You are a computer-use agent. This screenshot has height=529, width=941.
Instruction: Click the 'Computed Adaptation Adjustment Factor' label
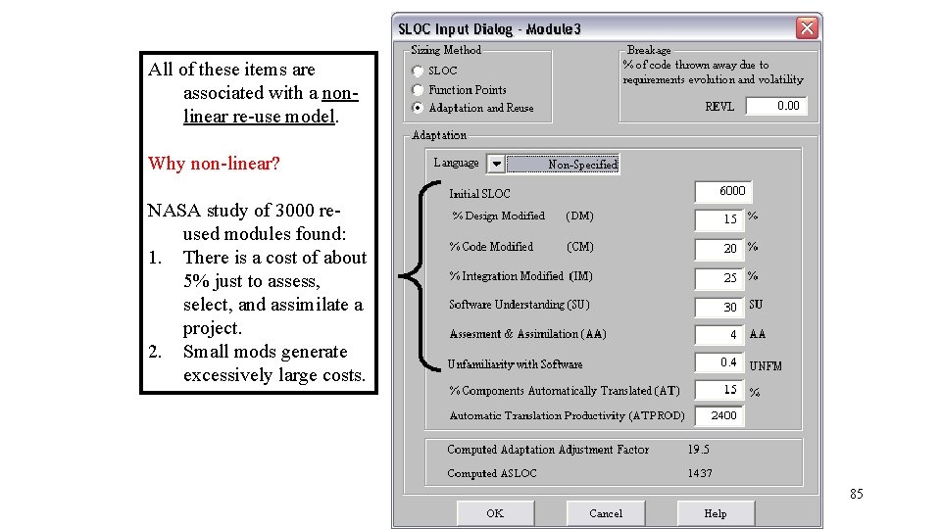click(x=547, y=450)
